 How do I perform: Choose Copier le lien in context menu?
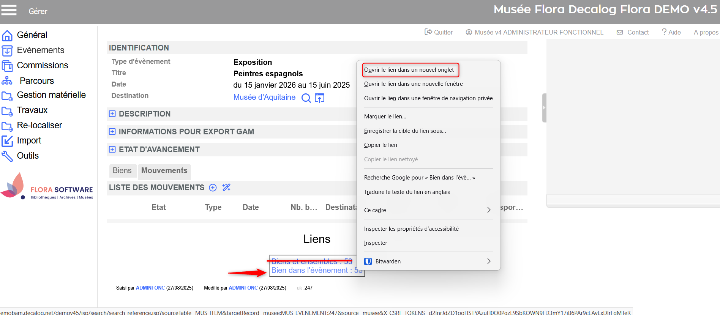[381, 145]
